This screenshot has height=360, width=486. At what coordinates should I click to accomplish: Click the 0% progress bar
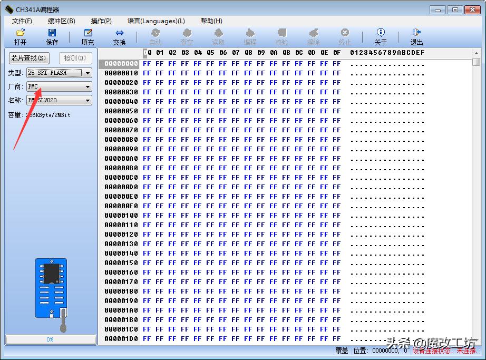[51, 339]
